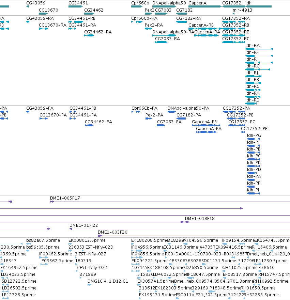This screenshot has width=290, height=300.
Task: Select the CG17352-RE transcript label
Action: [235, 32]
